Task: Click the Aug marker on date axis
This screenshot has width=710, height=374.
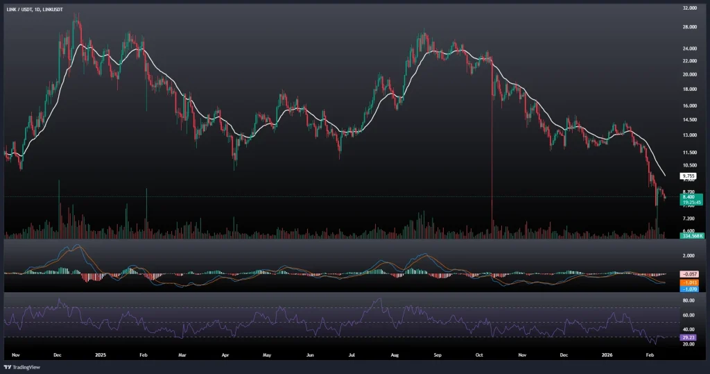Action: pyautogui.click(x=395, y=354)
